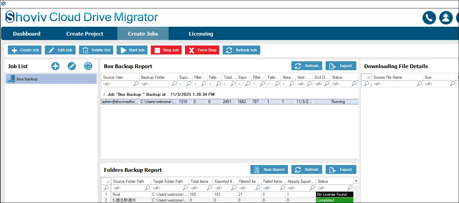Click the Delete Job toolbar button
The width and height of the screenshot is (459, 203).
96,50
